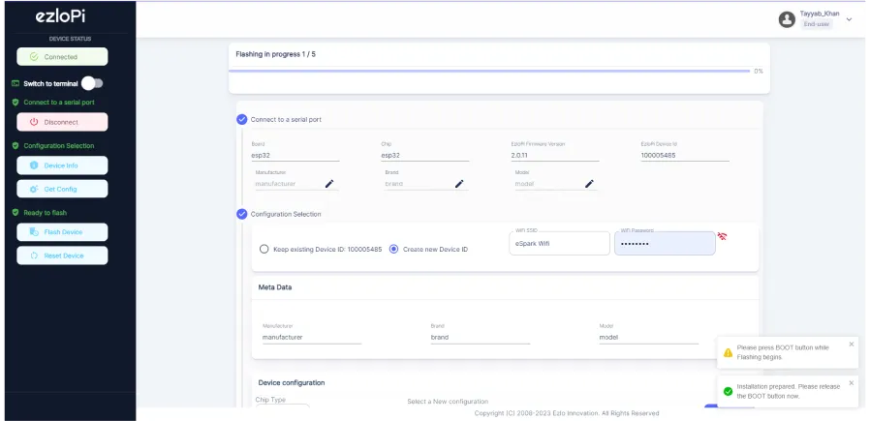The width and height of the screenshot is (870, 421).
Task: Open Device Info
Action: coord(62,165)
